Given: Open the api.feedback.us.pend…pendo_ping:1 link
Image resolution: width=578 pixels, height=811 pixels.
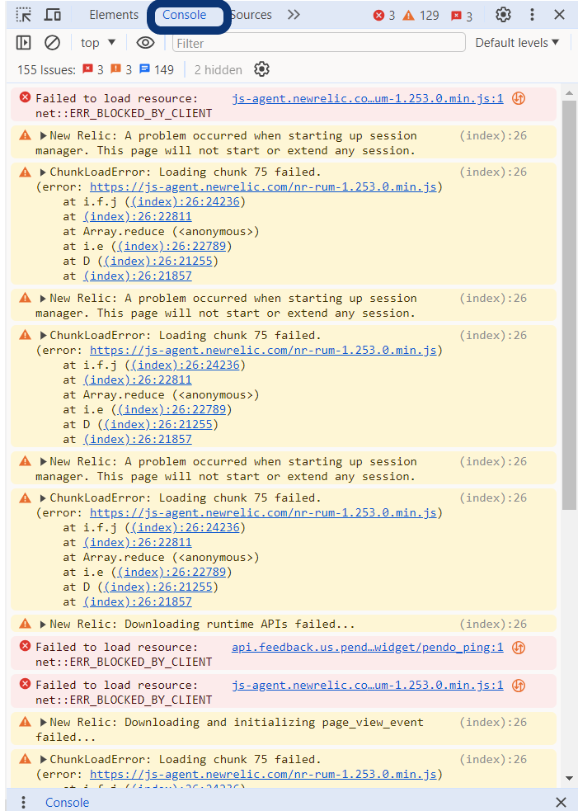Looking at the screenshot, I should click(367, 648).
